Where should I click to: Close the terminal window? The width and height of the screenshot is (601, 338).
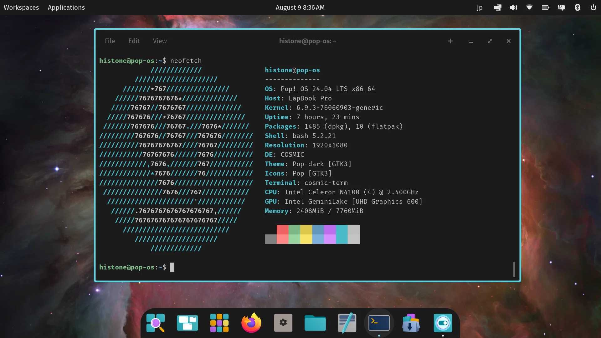509,41
